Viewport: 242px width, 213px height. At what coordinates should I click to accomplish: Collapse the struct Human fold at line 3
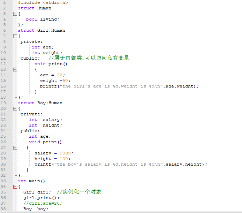click(x=15, y=14)
